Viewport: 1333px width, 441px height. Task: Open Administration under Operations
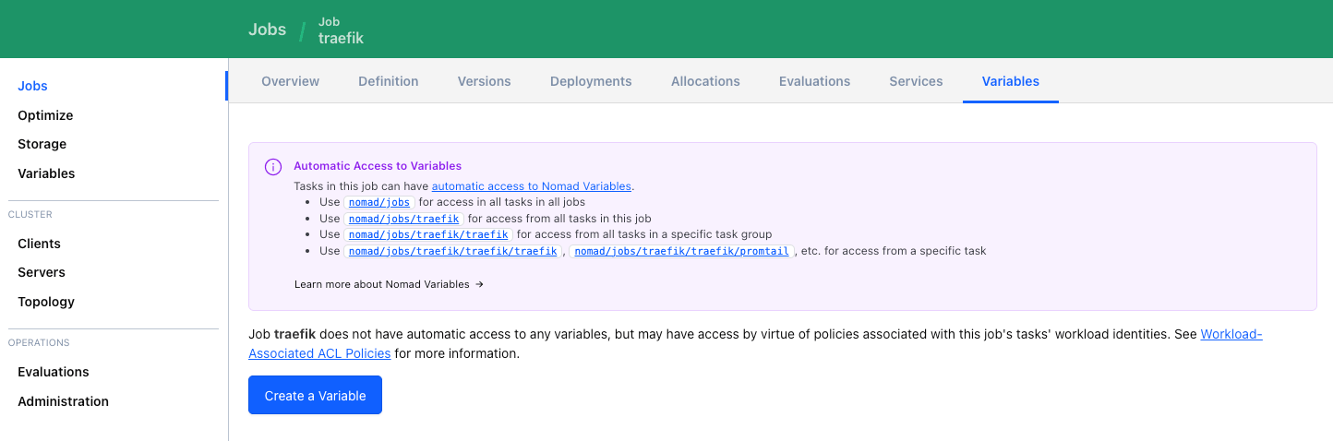pyautogui.click(x=63, y=401)
